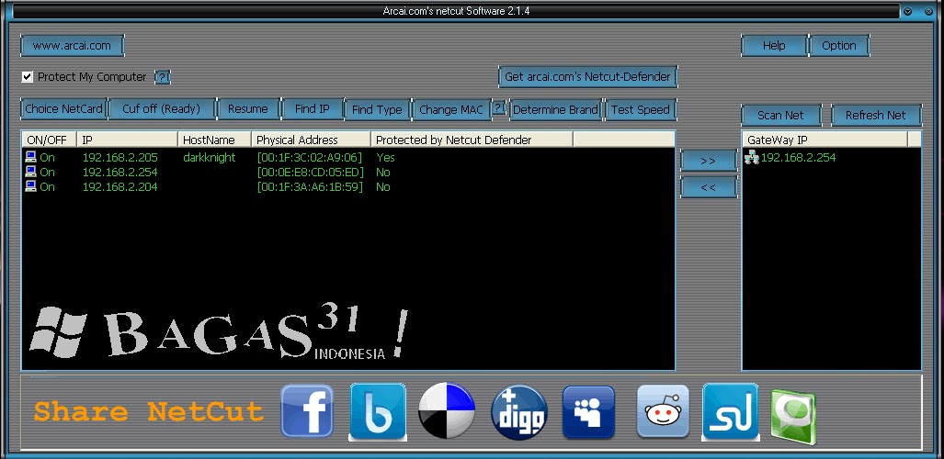Image resolution: width=944 pixels, height=459 pixels.
Task: Click the GateWay IP column header
Action: pyautogui.click(x=825, y=140)
